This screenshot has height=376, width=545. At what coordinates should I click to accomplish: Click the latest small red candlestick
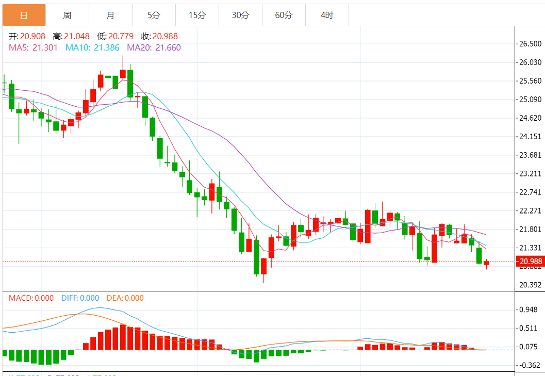tap(486, 264)
